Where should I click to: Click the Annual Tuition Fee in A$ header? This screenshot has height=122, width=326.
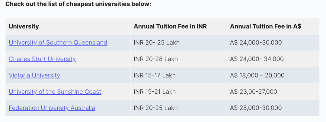(266, 26)
